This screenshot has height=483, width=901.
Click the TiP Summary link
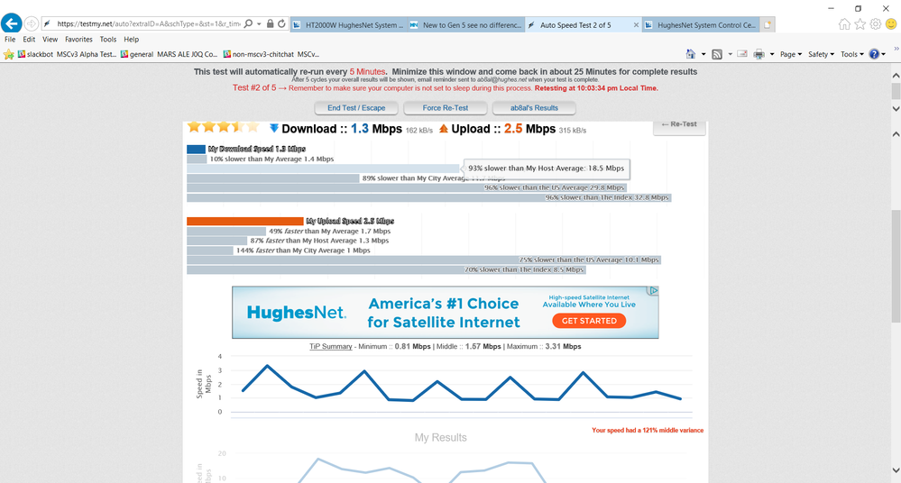[328, 346]
